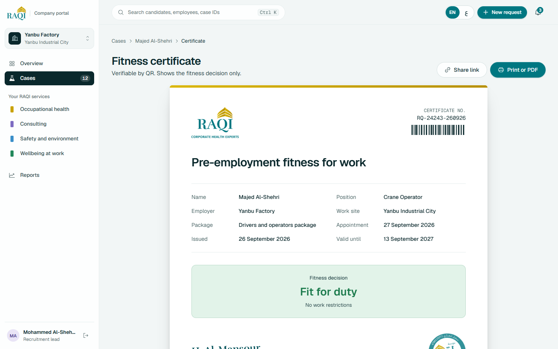The image size is (558, 349).
Task: Select valid until 13 September 2027
Action: tap(408, 239)
